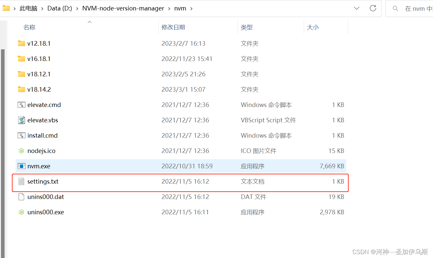Image resolution: width=433 pixels, height=258 pixels.
Task: Refresh the nvm folder view
Action: pyautogui.click(x=373, y=8)
